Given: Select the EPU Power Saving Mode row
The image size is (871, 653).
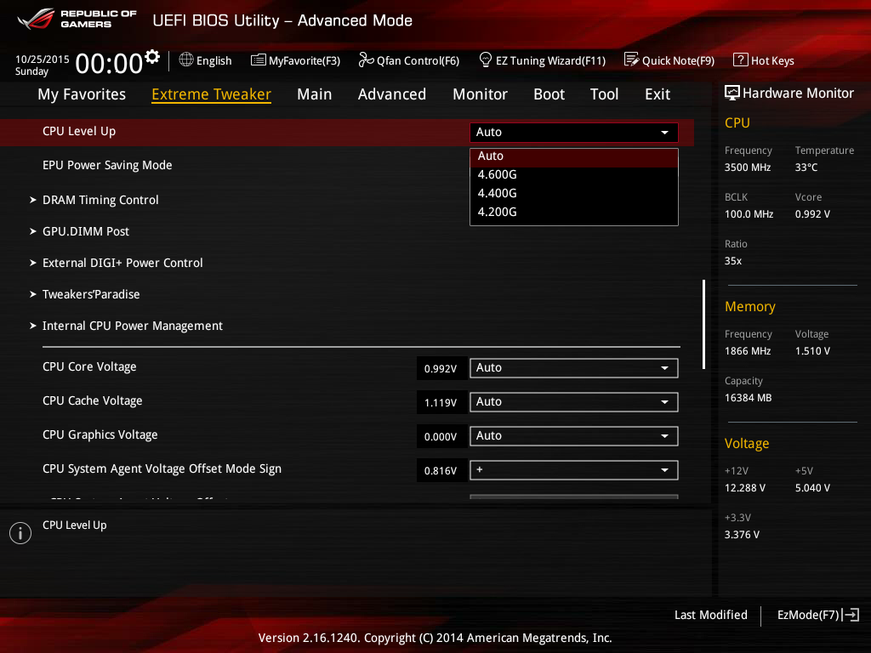Looking at the screenshot, I should tap(347, 166).
